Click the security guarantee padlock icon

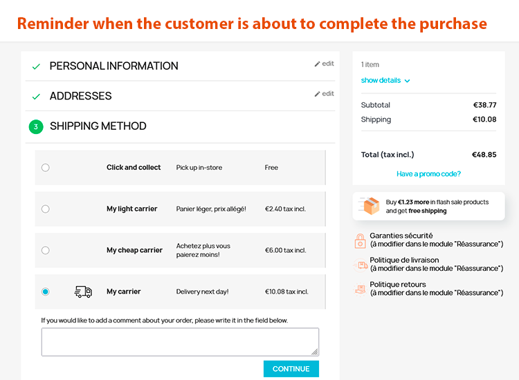(x=360, y=240)
